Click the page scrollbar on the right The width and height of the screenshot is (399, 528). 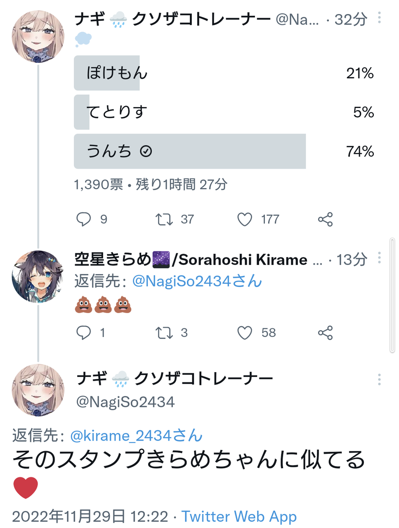click(x=392, y=295)
